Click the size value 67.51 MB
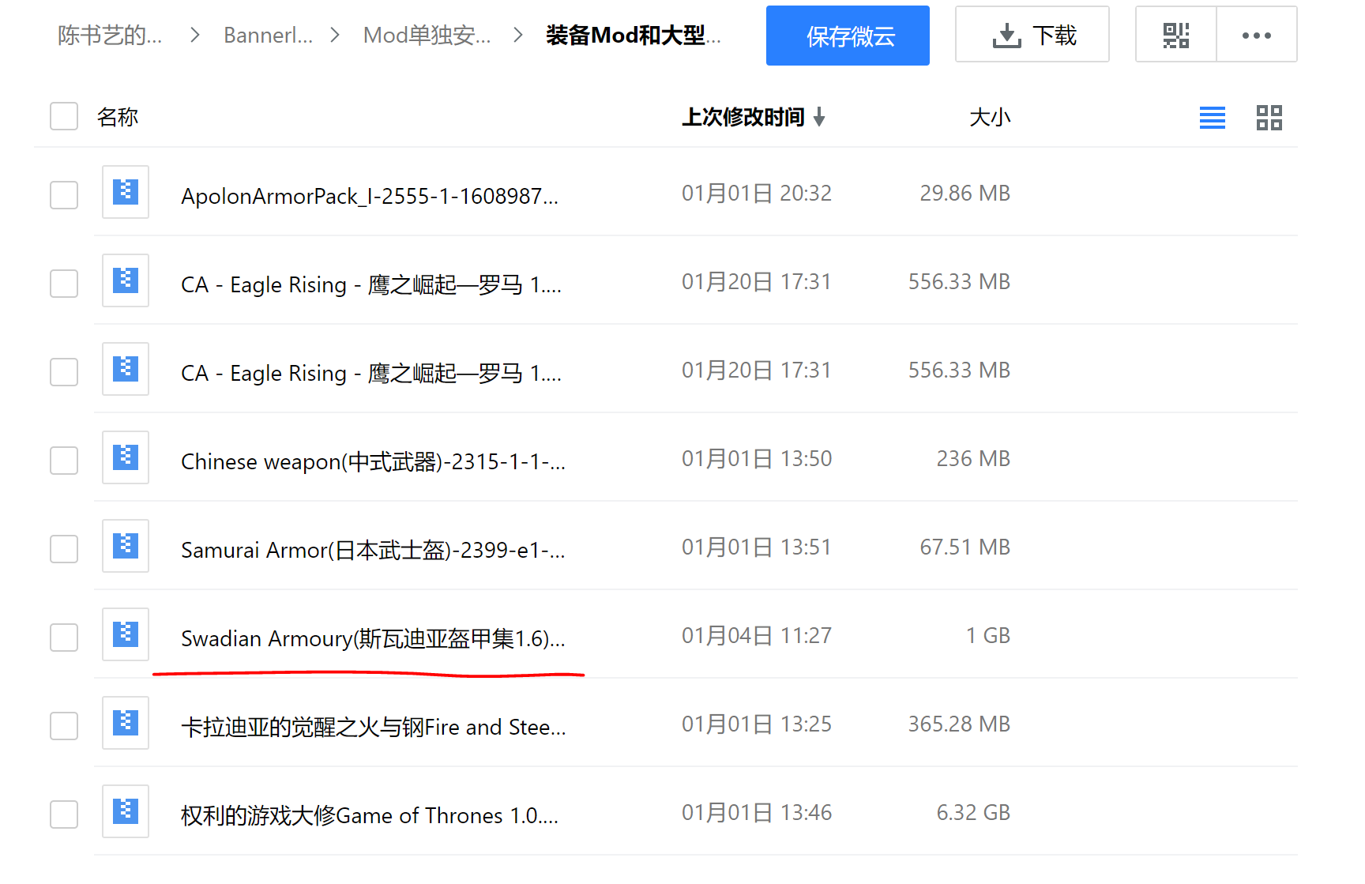Image resolution: width=1365 pixels, height=884 pixels. [965, 547]
